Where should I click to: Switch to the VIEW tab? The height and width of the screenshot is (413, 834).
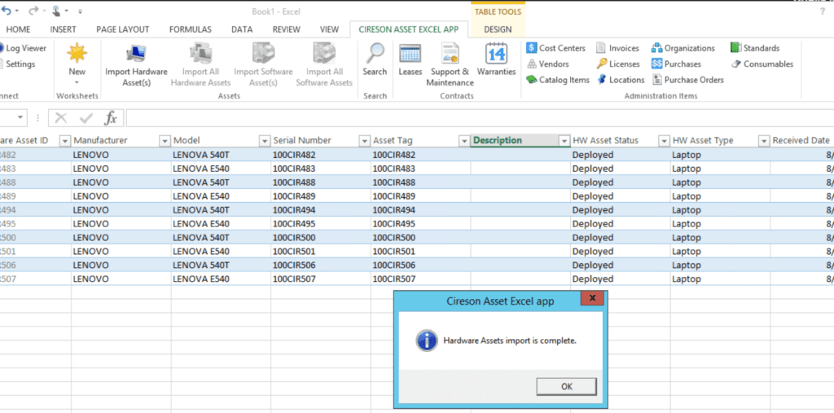click(330, 29)
